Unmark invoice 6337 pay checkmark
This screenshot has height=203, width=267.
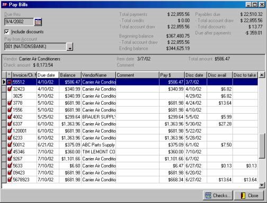pyautogui.click(x=10, y=124)
